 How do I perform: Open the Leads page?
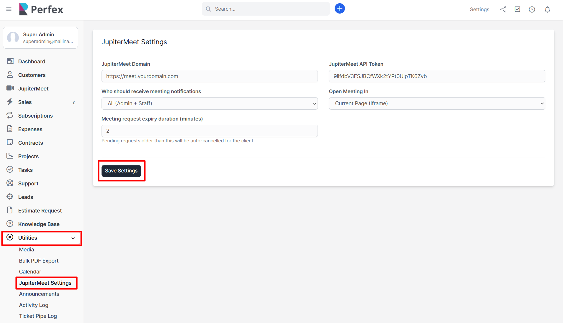tap(26, 197)
